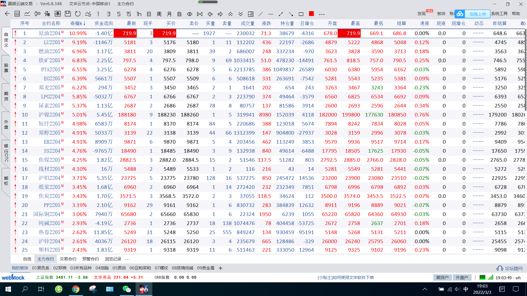Select the 外盘 side tab
Screen dimensions: 527x296
[x=6, y=124]
